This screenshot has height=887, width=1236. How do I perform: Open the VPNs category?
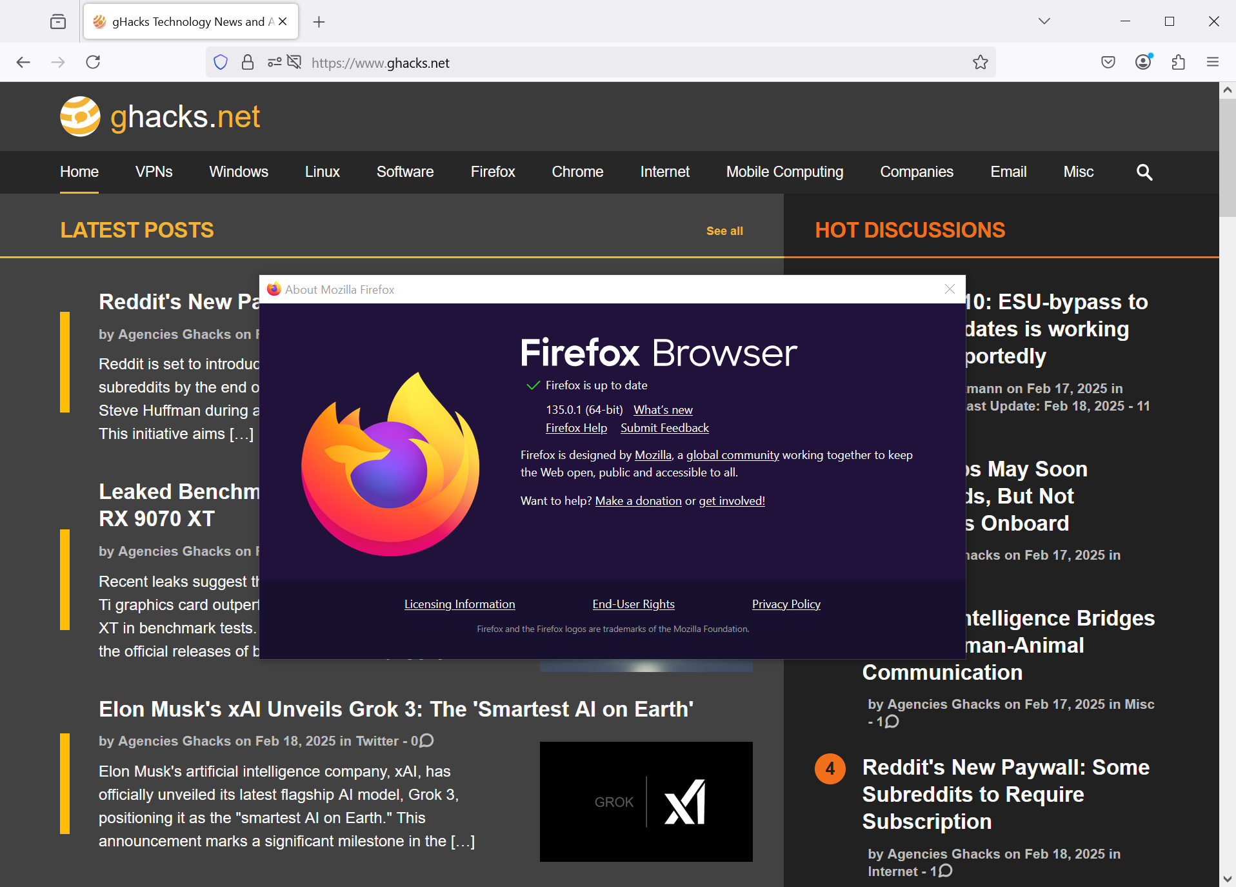tap(154, 172)
